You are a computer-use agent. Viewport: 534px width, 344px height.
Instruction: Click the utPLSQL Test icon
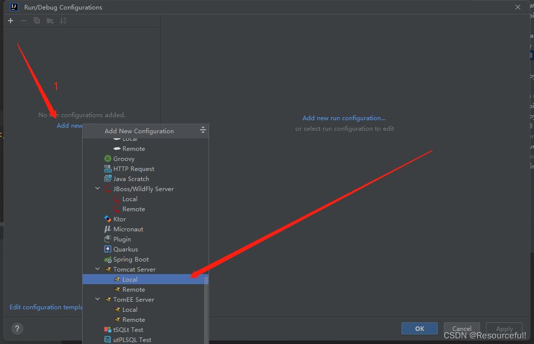point(108,339)
